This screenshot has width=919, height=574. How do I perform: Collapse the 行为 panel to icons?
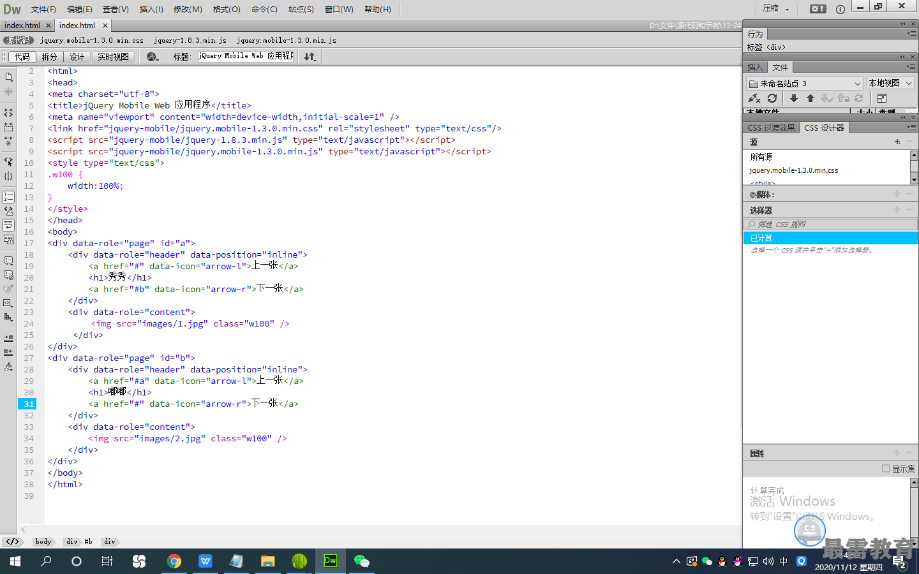pyautogui.click(x=903, y=24)
